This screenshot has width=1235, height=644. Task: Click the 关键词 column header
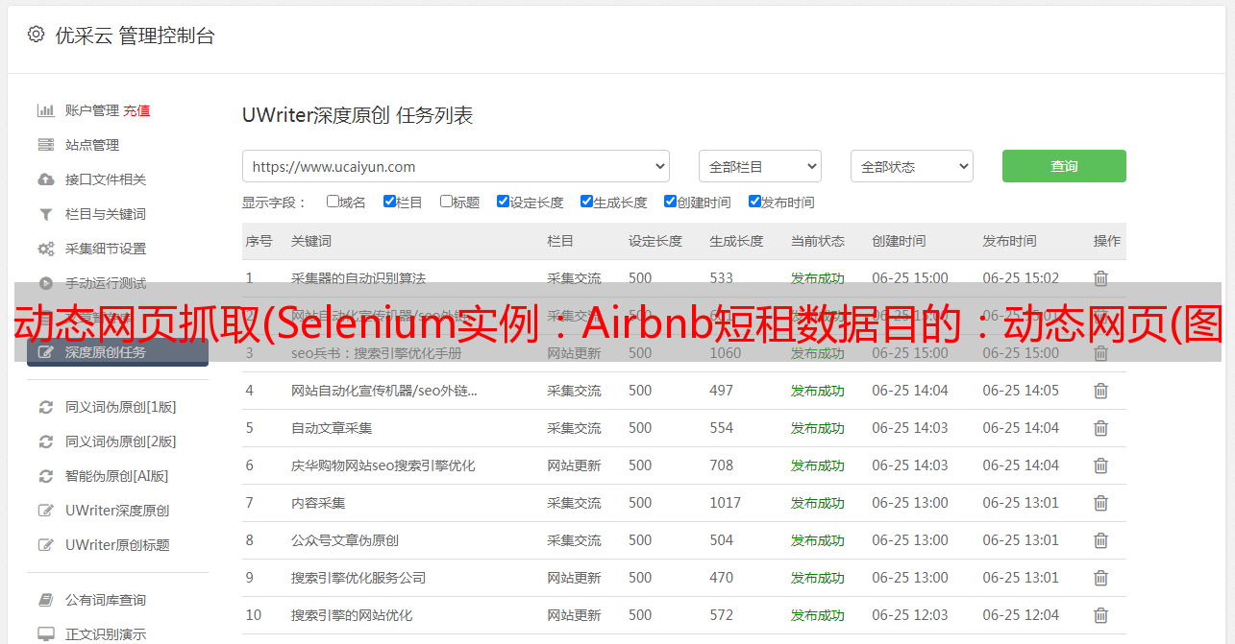click(311, 241)
